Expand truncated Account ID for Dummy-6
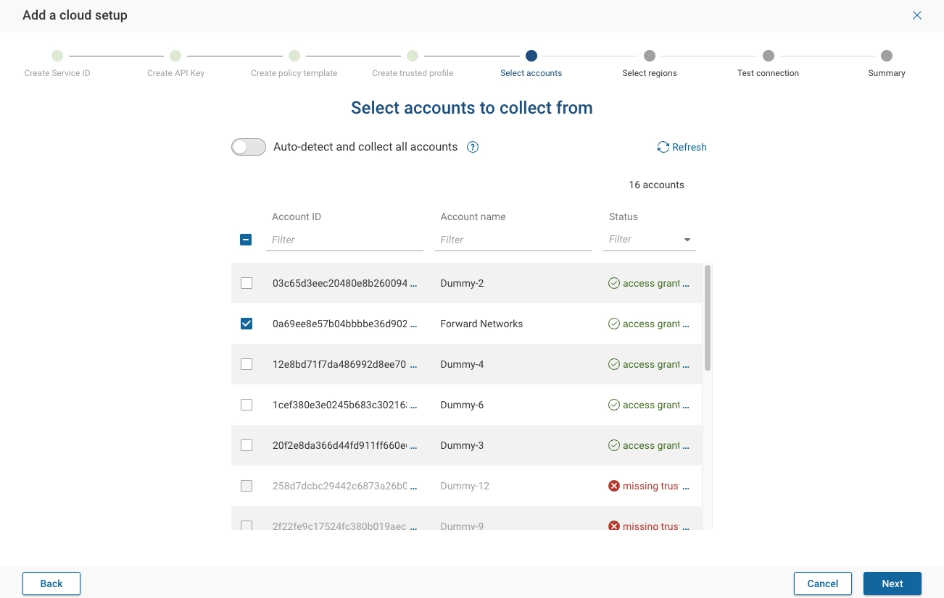This screenshot has height=598, width=944. point(414,405)
